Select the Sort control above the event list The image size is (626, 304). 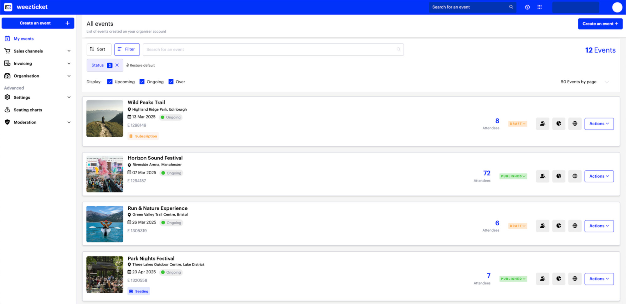click(99, 49)
